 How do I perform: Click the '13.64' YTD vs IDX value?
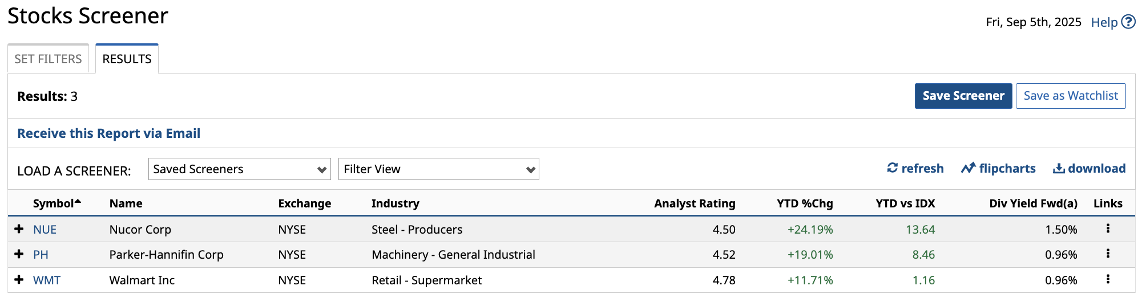coord(921,230)
